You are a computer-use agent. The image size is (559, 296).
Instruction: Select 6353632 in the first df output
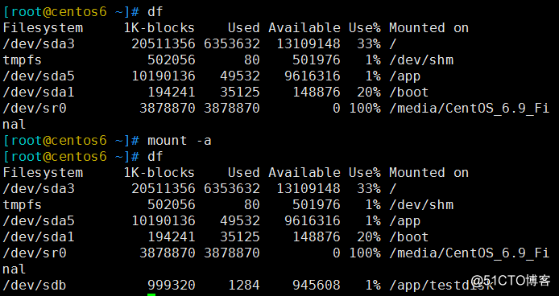click(x=232, y=43)
